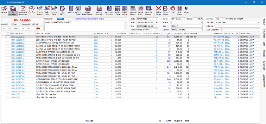Sort by WEIGHT column header
This screenshot has width=266, height=124.
click(x=177, y=34)
